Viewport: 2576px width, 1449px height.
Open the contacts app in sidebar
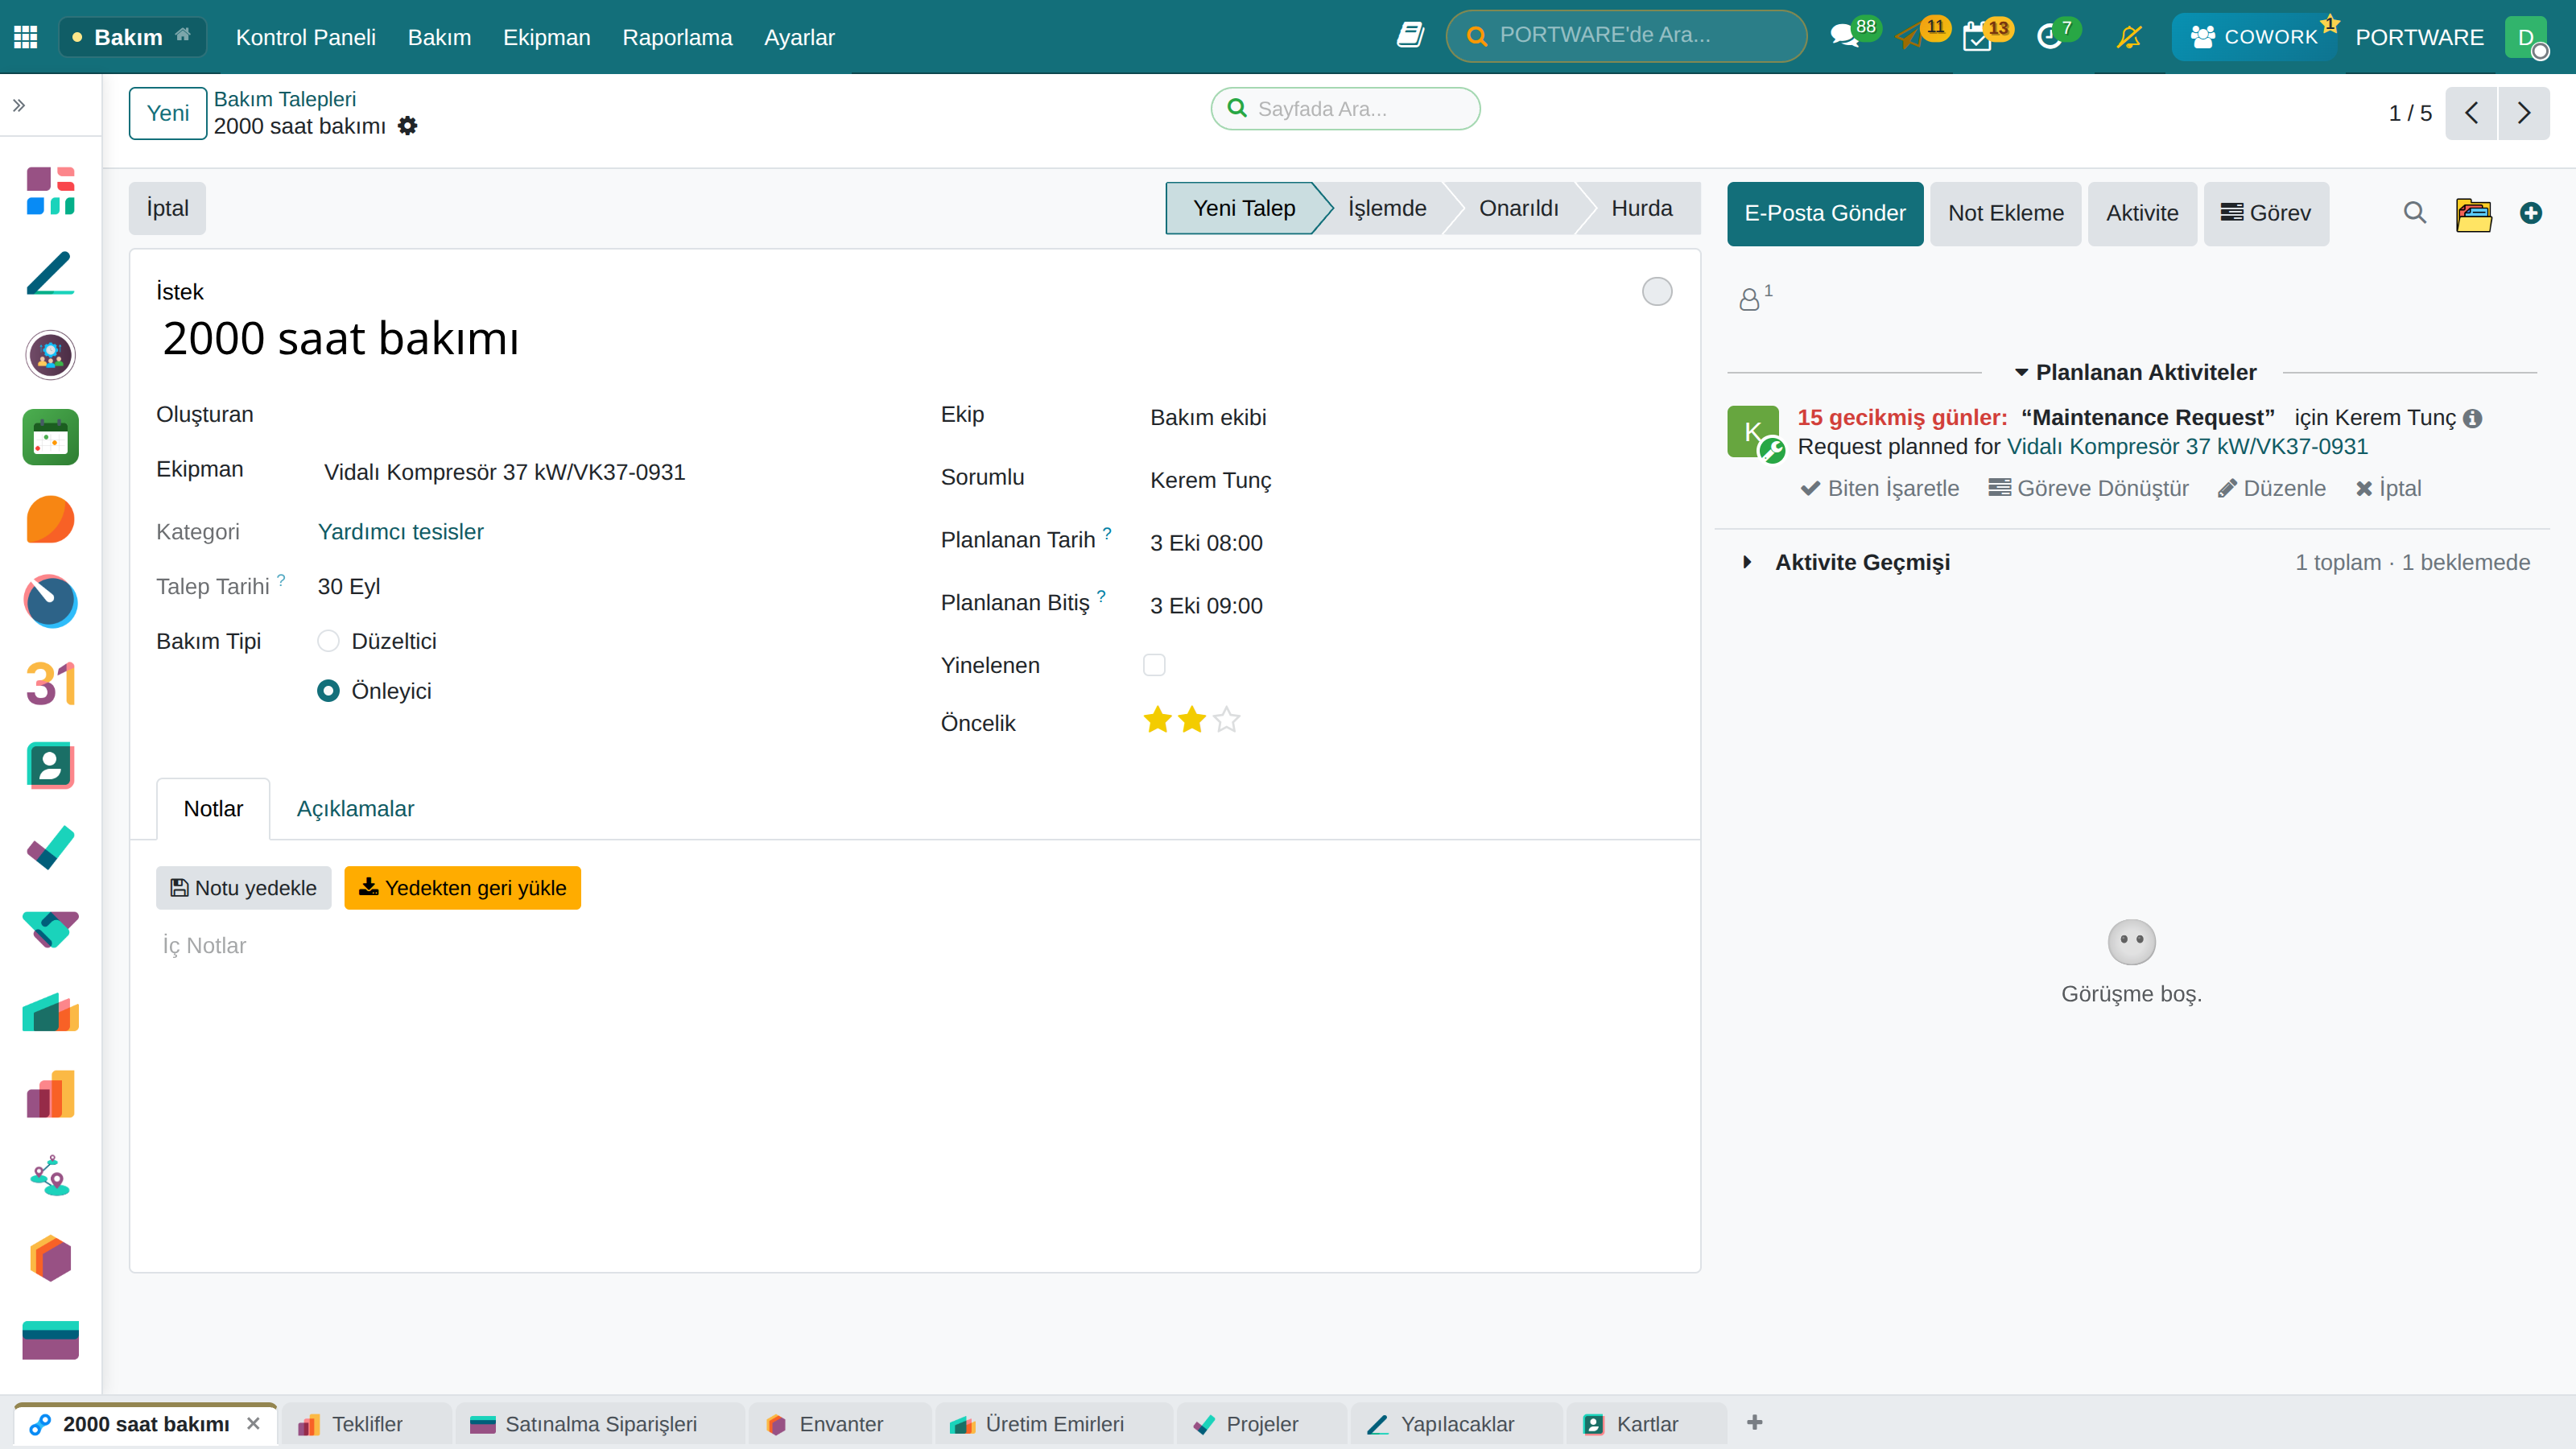click(50, 766)
